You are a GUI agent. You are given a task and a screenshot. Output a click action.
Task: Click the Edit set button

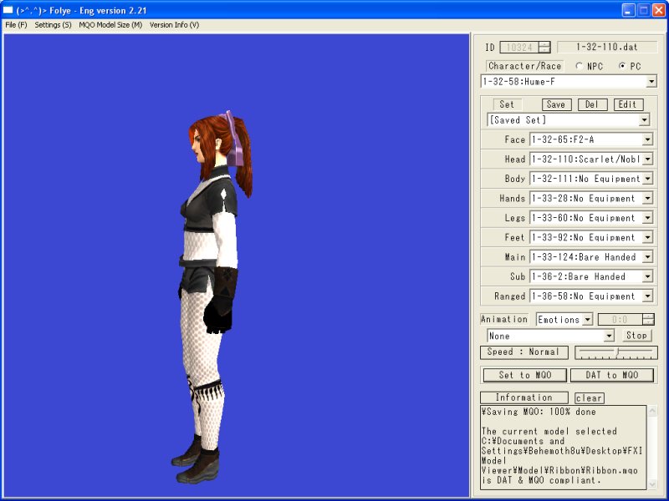pos(628,104)
